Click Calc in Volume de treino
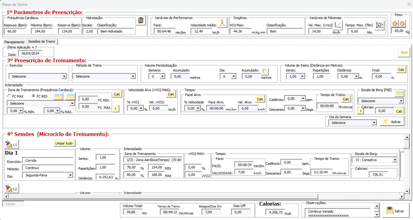The image size is (413, 220). pyautogui.click(x=401, y=69)
